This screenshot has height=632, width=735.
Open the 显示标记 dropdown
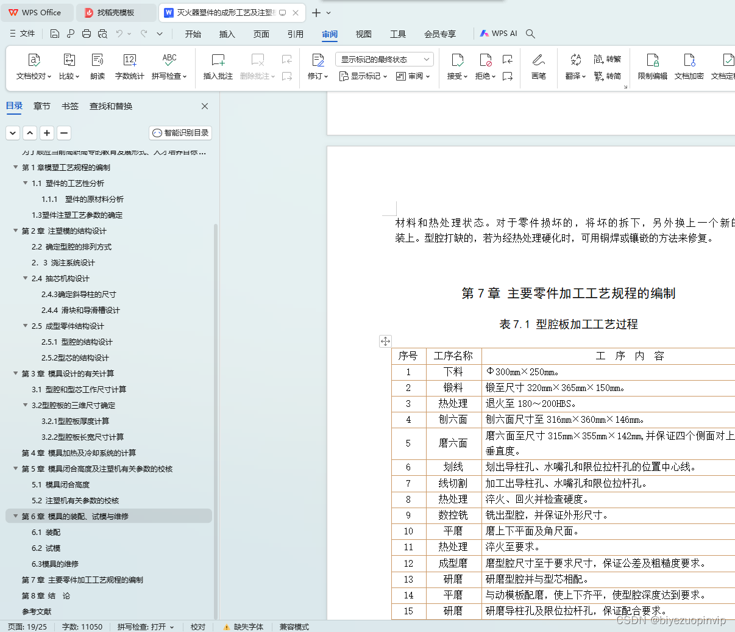(363, 76)
